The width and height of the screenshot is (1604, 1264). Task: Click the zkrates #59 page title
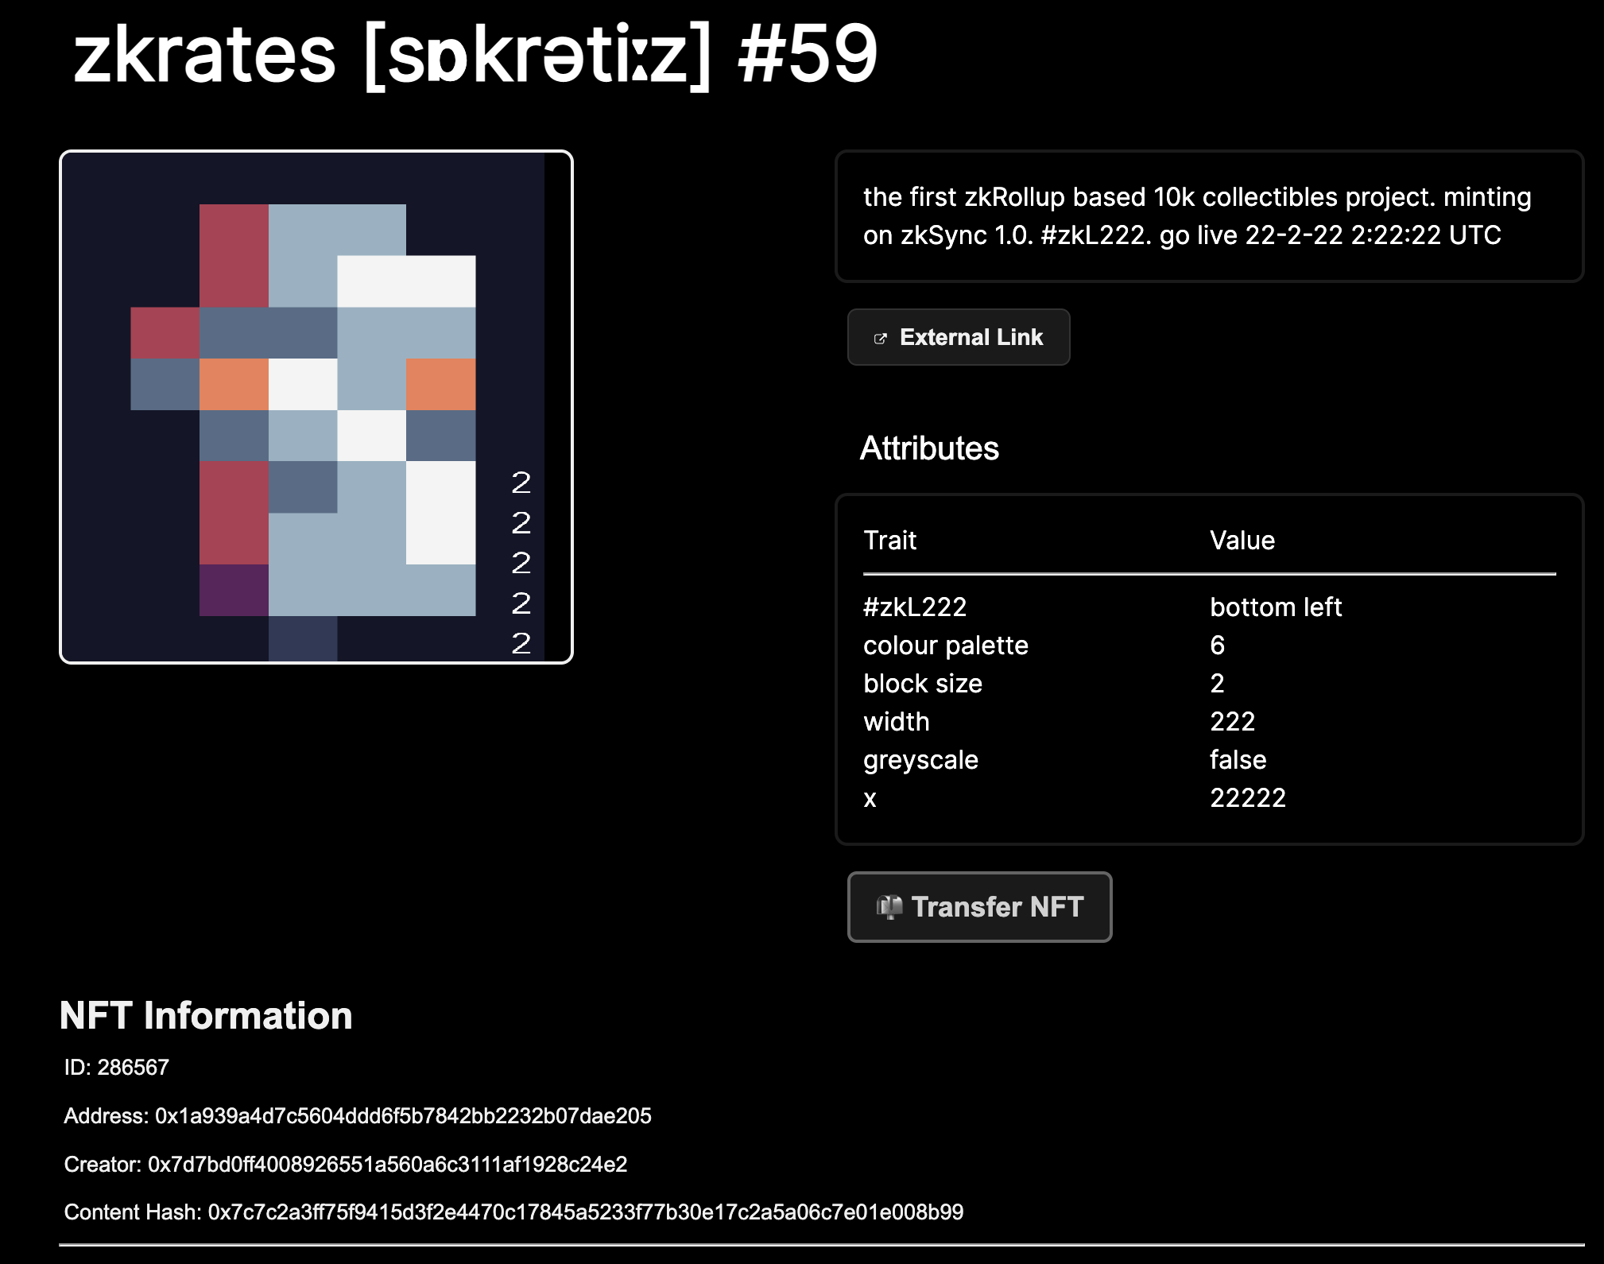click(x=475, y=55)
